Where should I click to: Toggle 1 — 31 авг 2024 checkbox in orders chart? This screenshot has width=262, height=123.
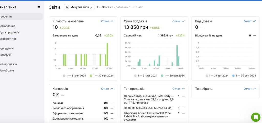coord(64,76)
